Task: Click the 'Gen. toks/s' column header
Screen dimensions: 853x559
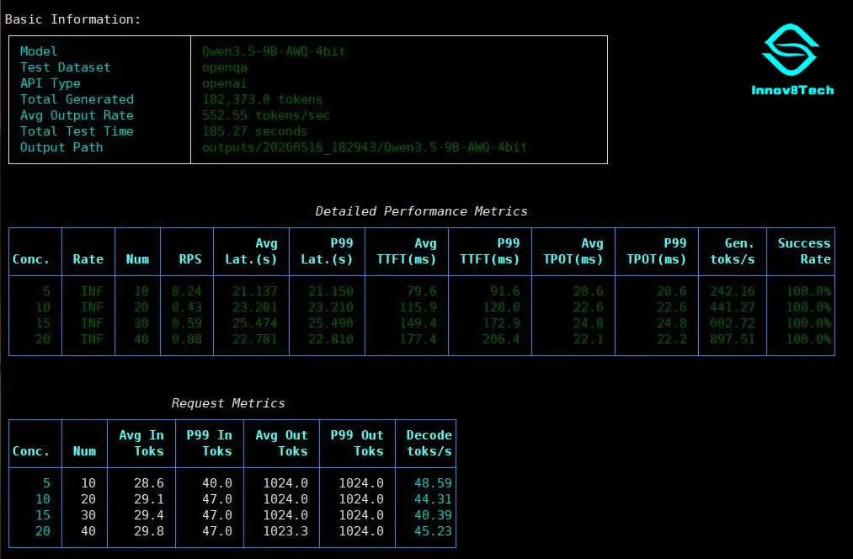Action: point(733,251)
